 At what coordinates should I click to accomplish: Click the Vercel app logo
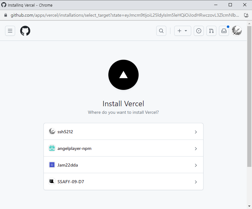point(123,74)
